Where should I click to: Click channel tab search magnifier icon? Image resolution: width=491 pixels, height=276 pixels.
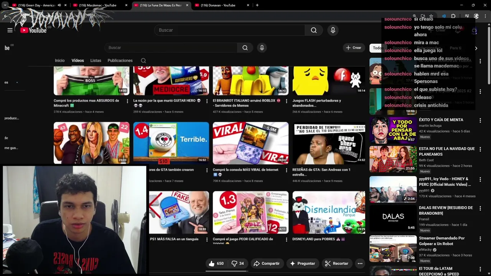[x=143, y=61]
